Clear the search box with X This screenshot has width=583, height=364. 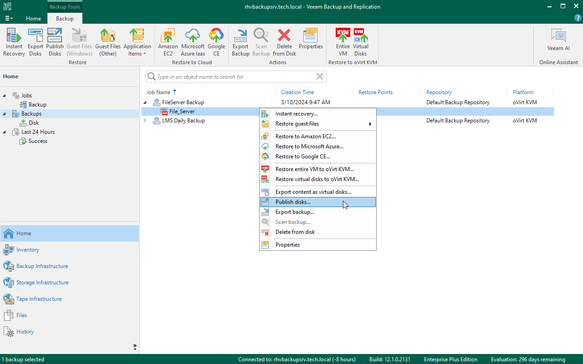coord(320,77)
